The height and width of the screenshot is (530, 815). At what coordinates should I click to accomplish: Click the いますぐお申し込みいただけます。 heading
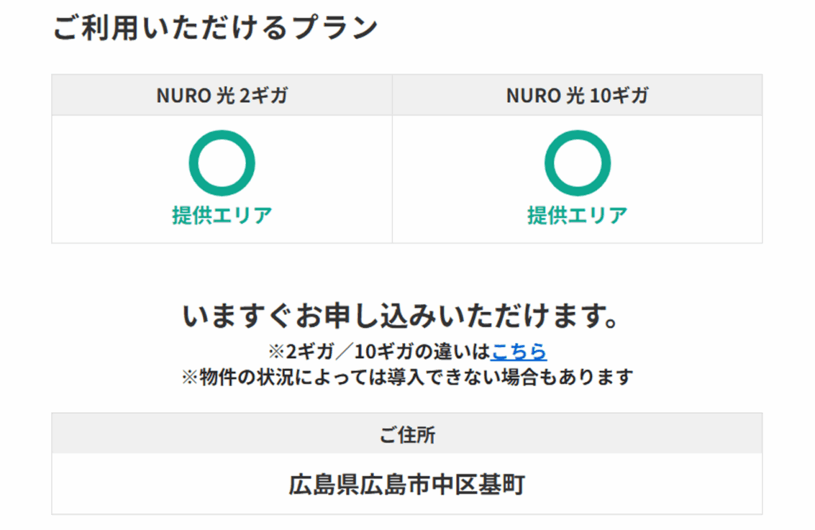tap(400, 316)
